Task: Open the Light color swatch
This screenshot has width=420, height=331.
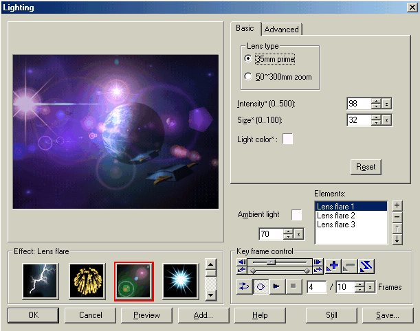Action: click(x=288, y=139)
